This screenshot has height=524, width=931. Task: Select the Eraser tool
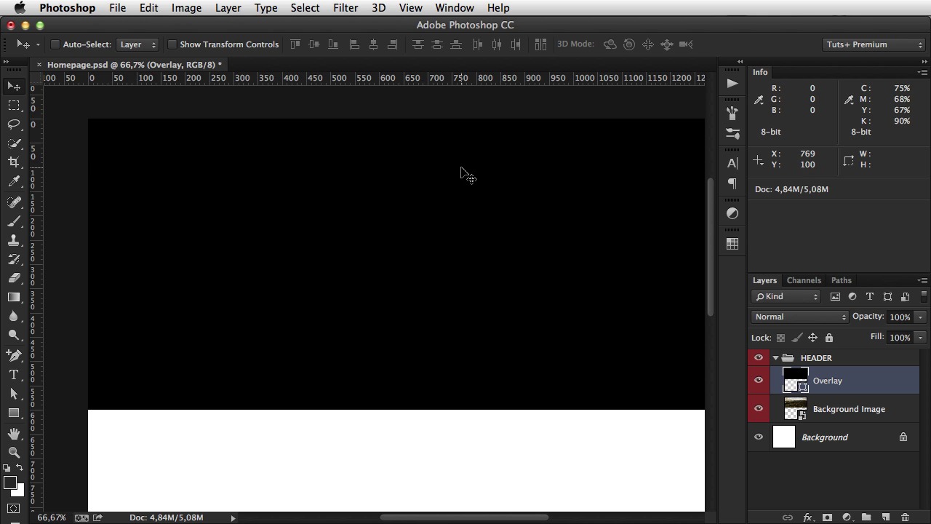pos(14,278)
